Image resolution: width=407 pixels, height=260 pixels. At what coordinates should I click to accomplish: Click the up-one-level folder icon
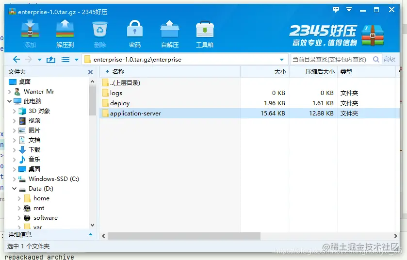tap(51, 60)
